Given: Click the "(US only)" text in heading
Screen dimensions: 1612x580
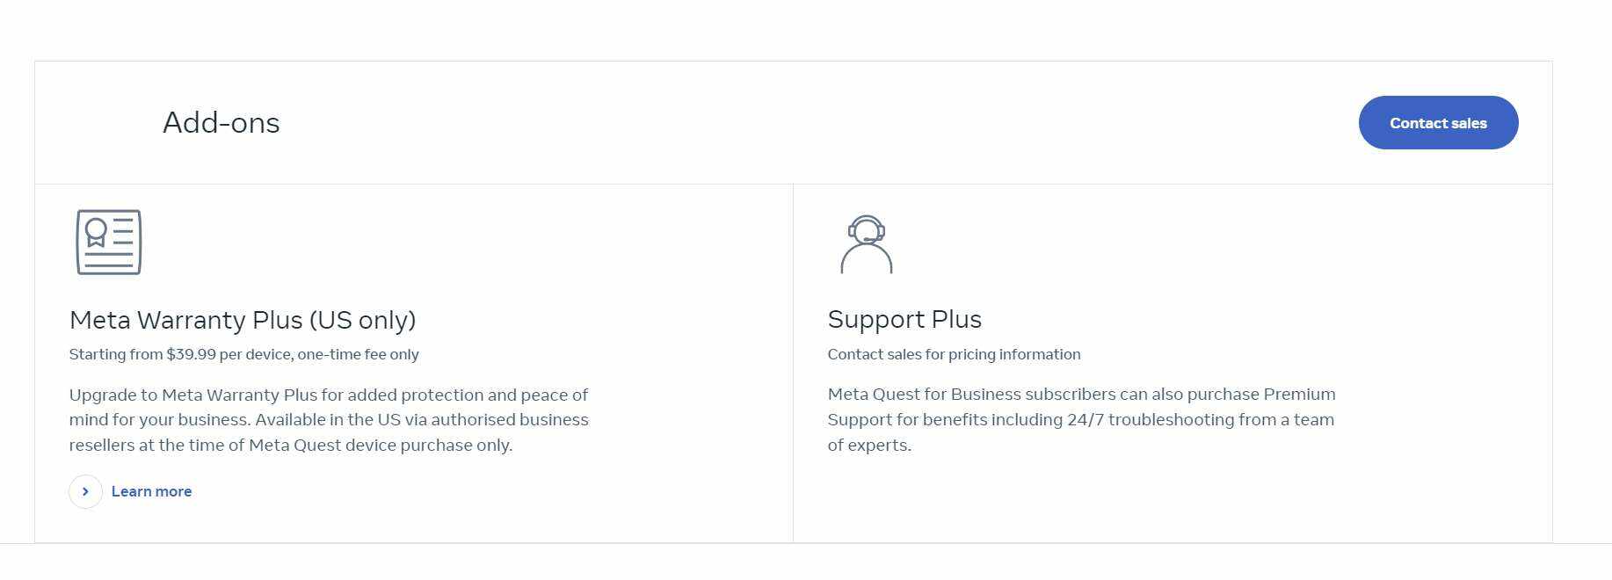Looking at the screenshot, I should (x=362, y=320).
